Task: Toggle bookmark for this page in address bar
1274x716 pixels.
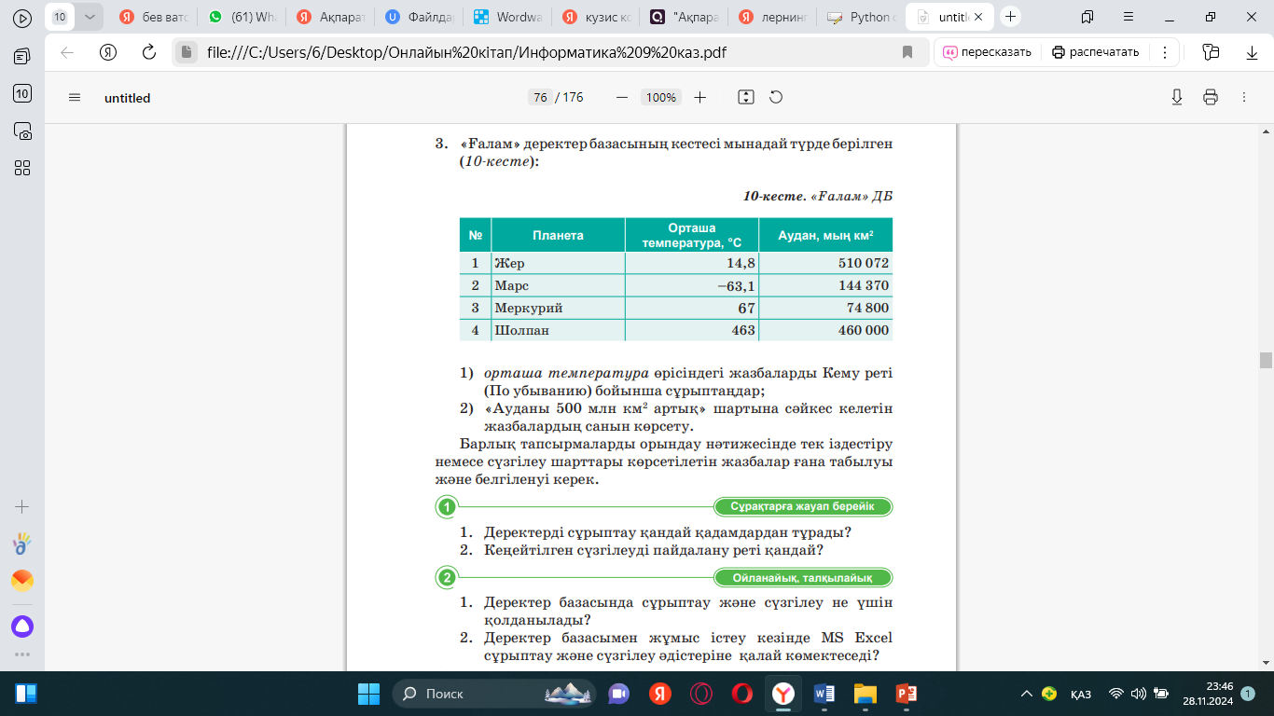Action: (907, 52)
